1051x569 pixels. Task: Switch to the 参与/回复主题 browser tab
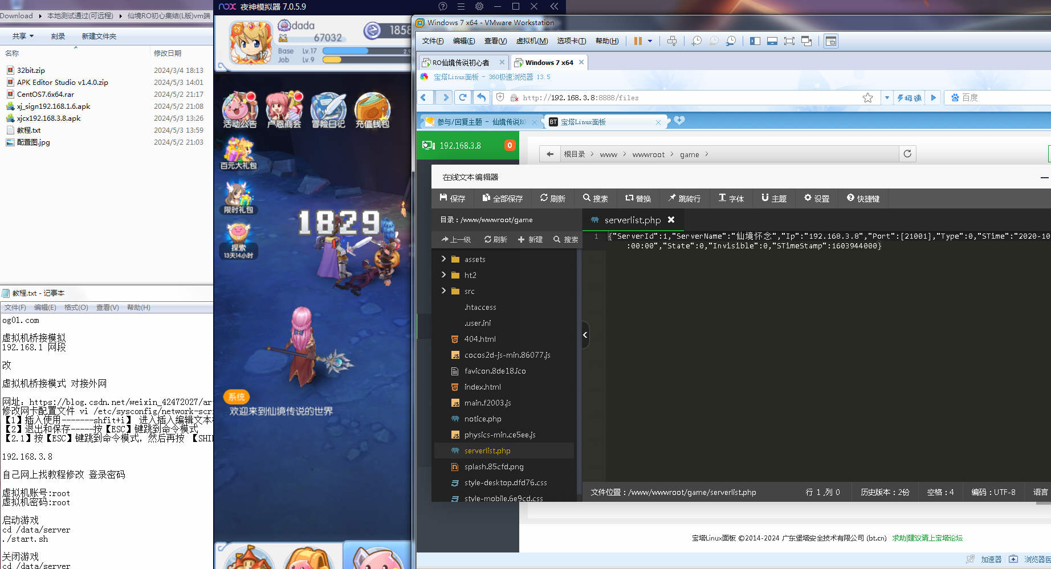coord(481,122)
